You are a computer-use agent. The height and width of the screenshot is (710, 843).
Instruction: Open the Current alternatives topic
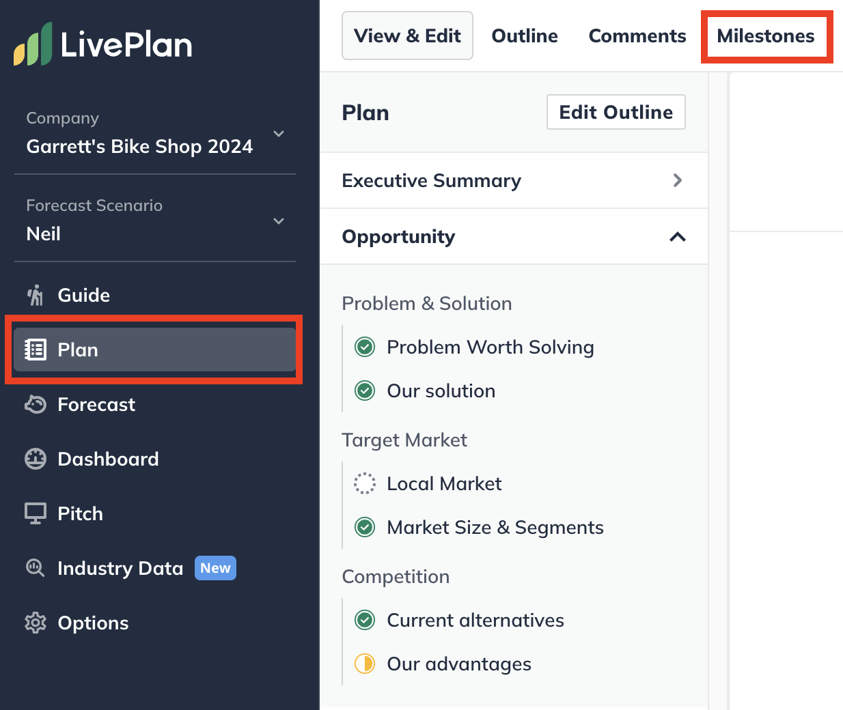coord(475,620)
